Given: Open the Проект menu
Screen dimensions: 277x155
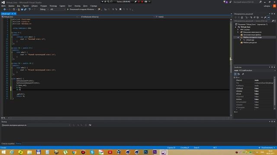Looking at the screenshot, I should pos(26,6).
